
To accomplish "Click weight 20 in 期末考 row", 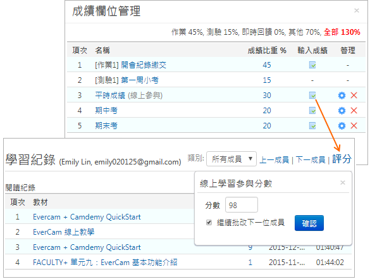I will [x=267, y=125].
